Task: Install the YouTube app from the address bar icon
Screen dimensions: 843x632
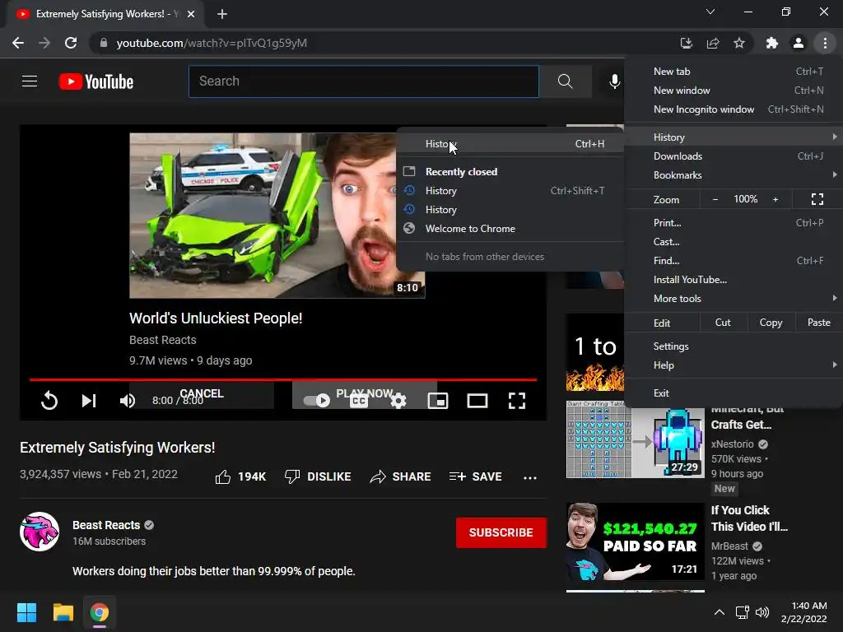Action: tap(687, 43)
